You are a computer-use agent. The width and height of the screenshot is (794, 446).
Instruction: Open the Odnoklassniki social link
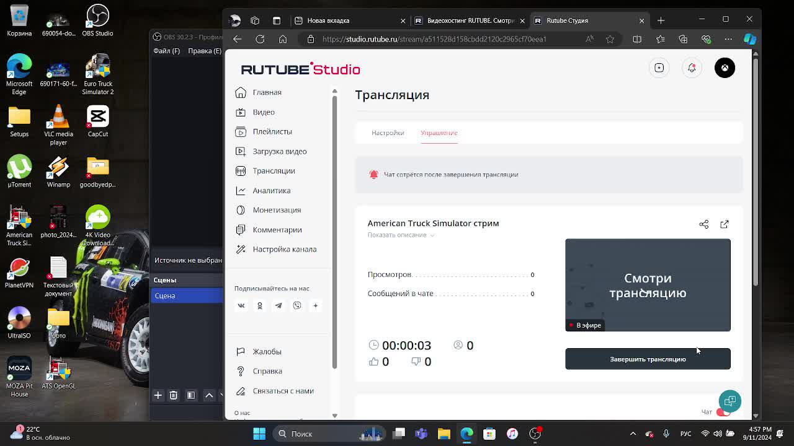pos(260,305)
